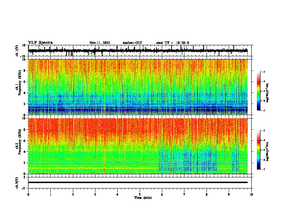
Task: Click the 'ch.1(V)' axis label
Action: point(18,51)
